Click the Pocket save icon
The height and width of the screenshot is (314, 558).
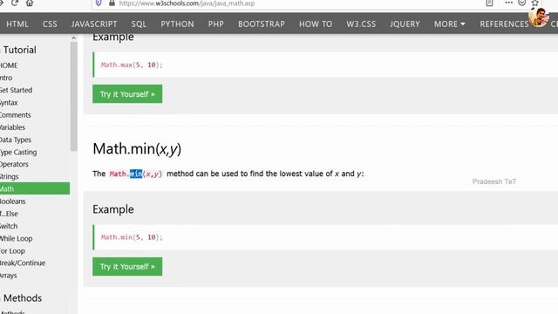pos(521,3)
